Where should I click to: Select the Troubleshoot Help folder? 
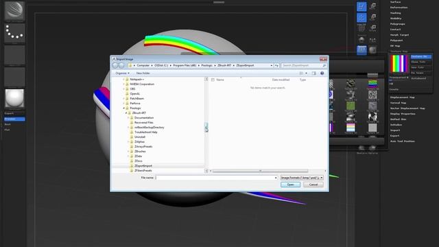pyautogui.click(x=145, y=132)
